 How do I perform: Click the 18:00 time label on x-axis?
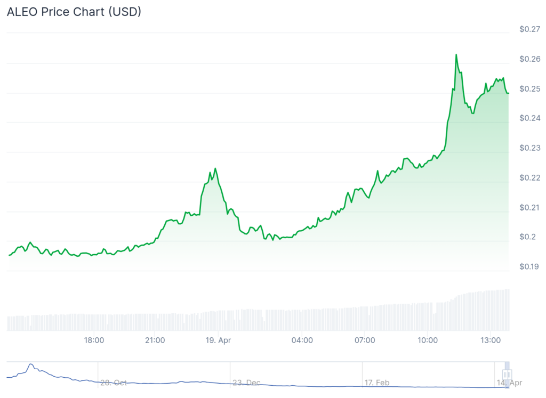tap(94, 340)
